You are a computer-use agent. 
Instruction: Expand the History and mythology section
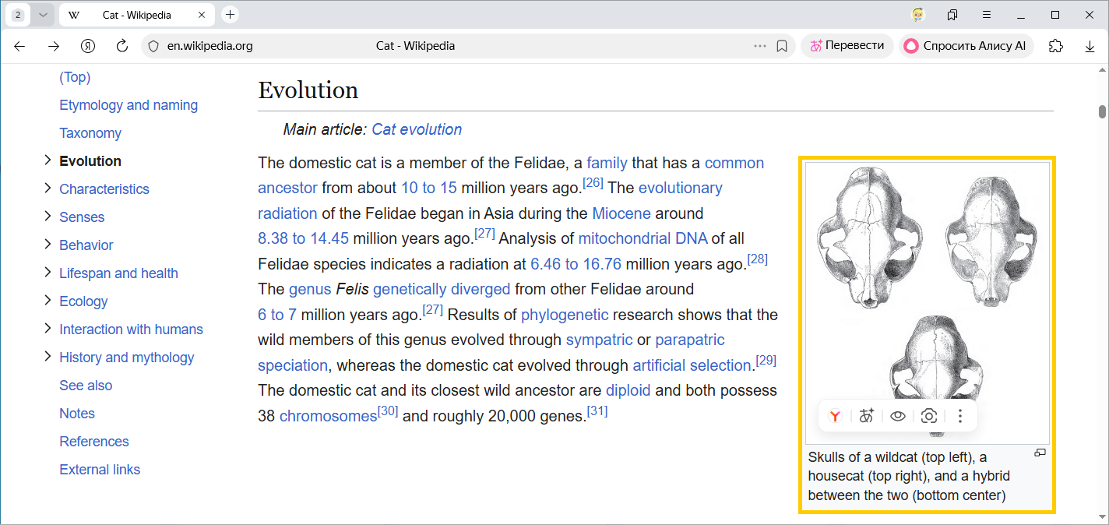48,357
